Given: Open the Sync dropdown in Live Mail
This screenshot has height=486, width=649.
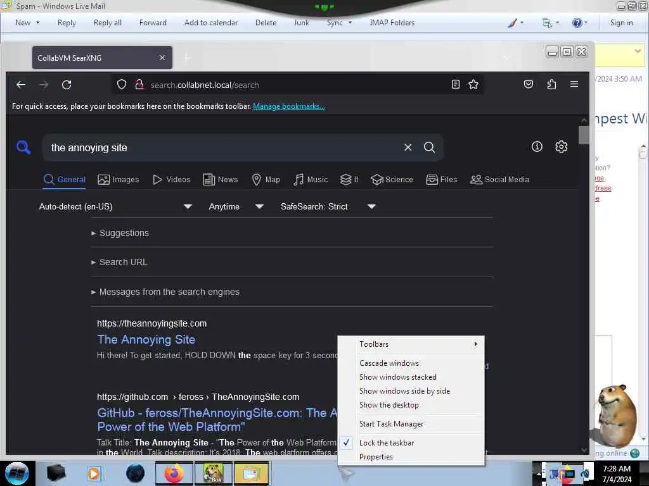Looking at the screenshot, I should pyautogui.click(x=340, y=23).
